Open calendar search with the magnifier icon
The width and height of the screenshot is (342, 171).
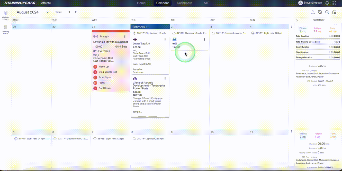tap(327, 12)
